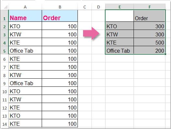Select row 1 header
This screenshot has height=129, width=171.
pos(4,16)
